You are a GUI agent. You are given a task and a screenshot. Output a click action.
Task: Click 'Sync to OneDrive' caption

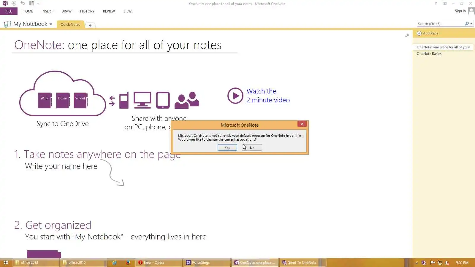[x=63, y=124]
